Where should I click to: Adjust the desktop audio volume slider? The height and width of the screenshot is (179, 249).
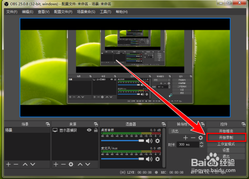(x=123, y=141)
